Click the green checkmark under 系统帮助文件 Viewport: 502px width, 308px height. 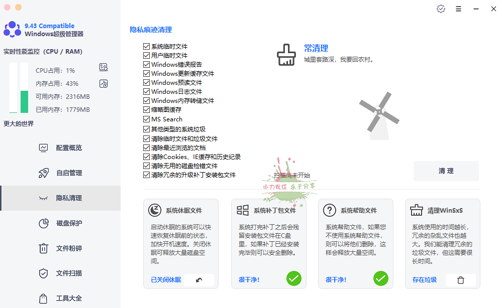380,278
